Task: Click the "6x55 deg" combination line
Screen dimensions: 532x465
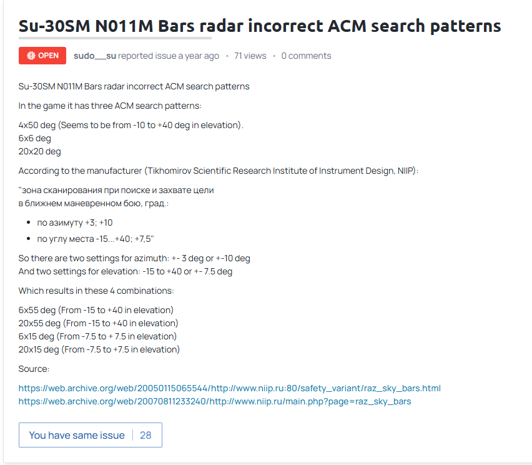Action: click(96, 310)
